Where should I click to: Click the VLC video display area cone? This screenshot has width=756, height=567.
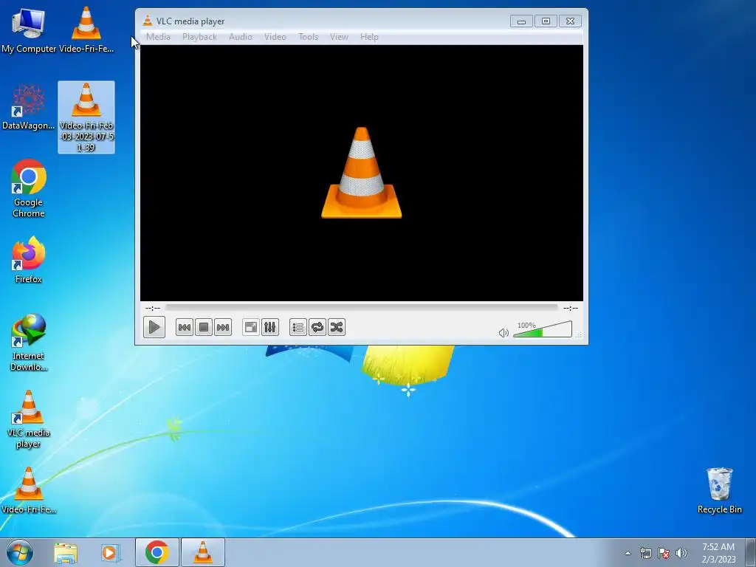tap(362, 173)
